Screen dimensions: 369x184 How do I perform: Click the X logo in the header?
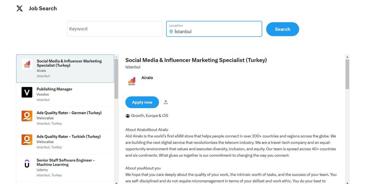coord(19,8)
